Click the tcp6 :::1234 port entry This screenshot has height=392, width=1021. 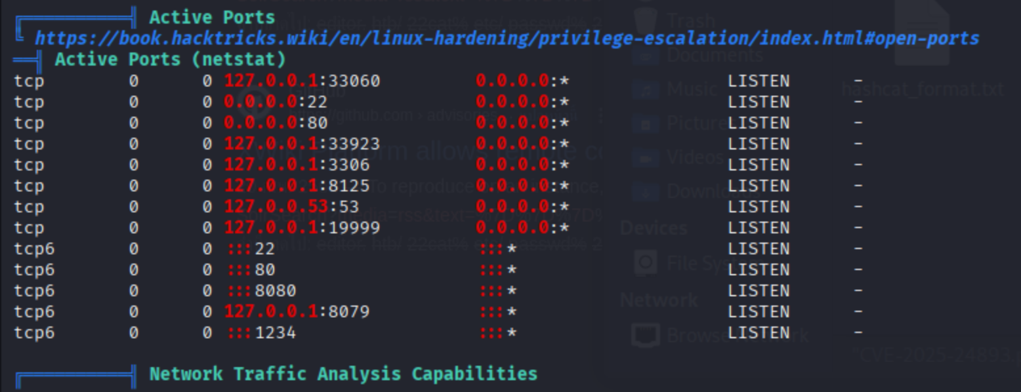pos(262,333)
